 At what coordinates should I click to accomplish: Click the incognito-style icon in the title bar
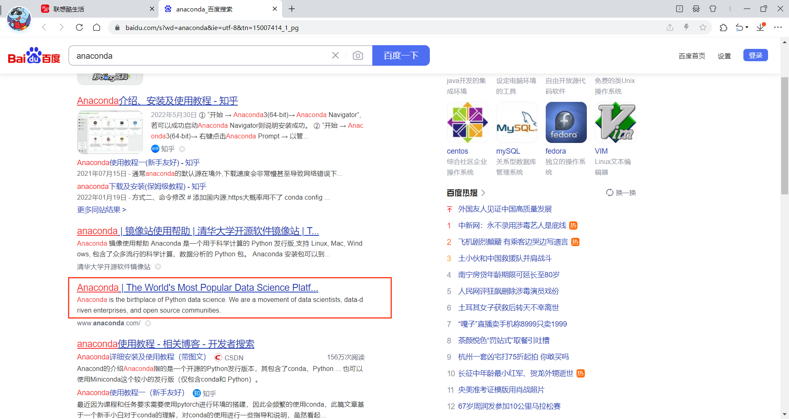[x=696, y=9]
